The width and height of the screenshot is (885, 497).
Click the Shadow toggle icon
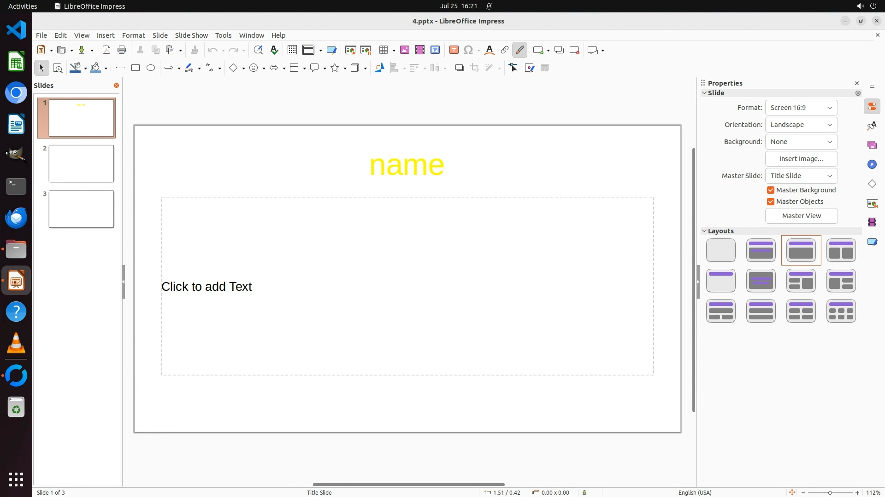459,68
